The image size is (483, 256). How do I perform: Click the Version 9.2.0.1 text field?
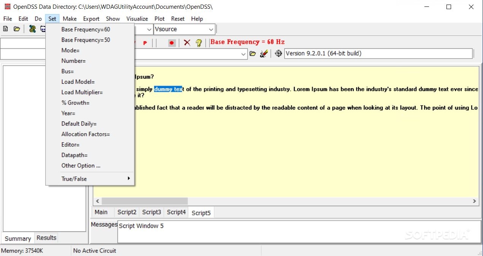(x=378, y=54)
